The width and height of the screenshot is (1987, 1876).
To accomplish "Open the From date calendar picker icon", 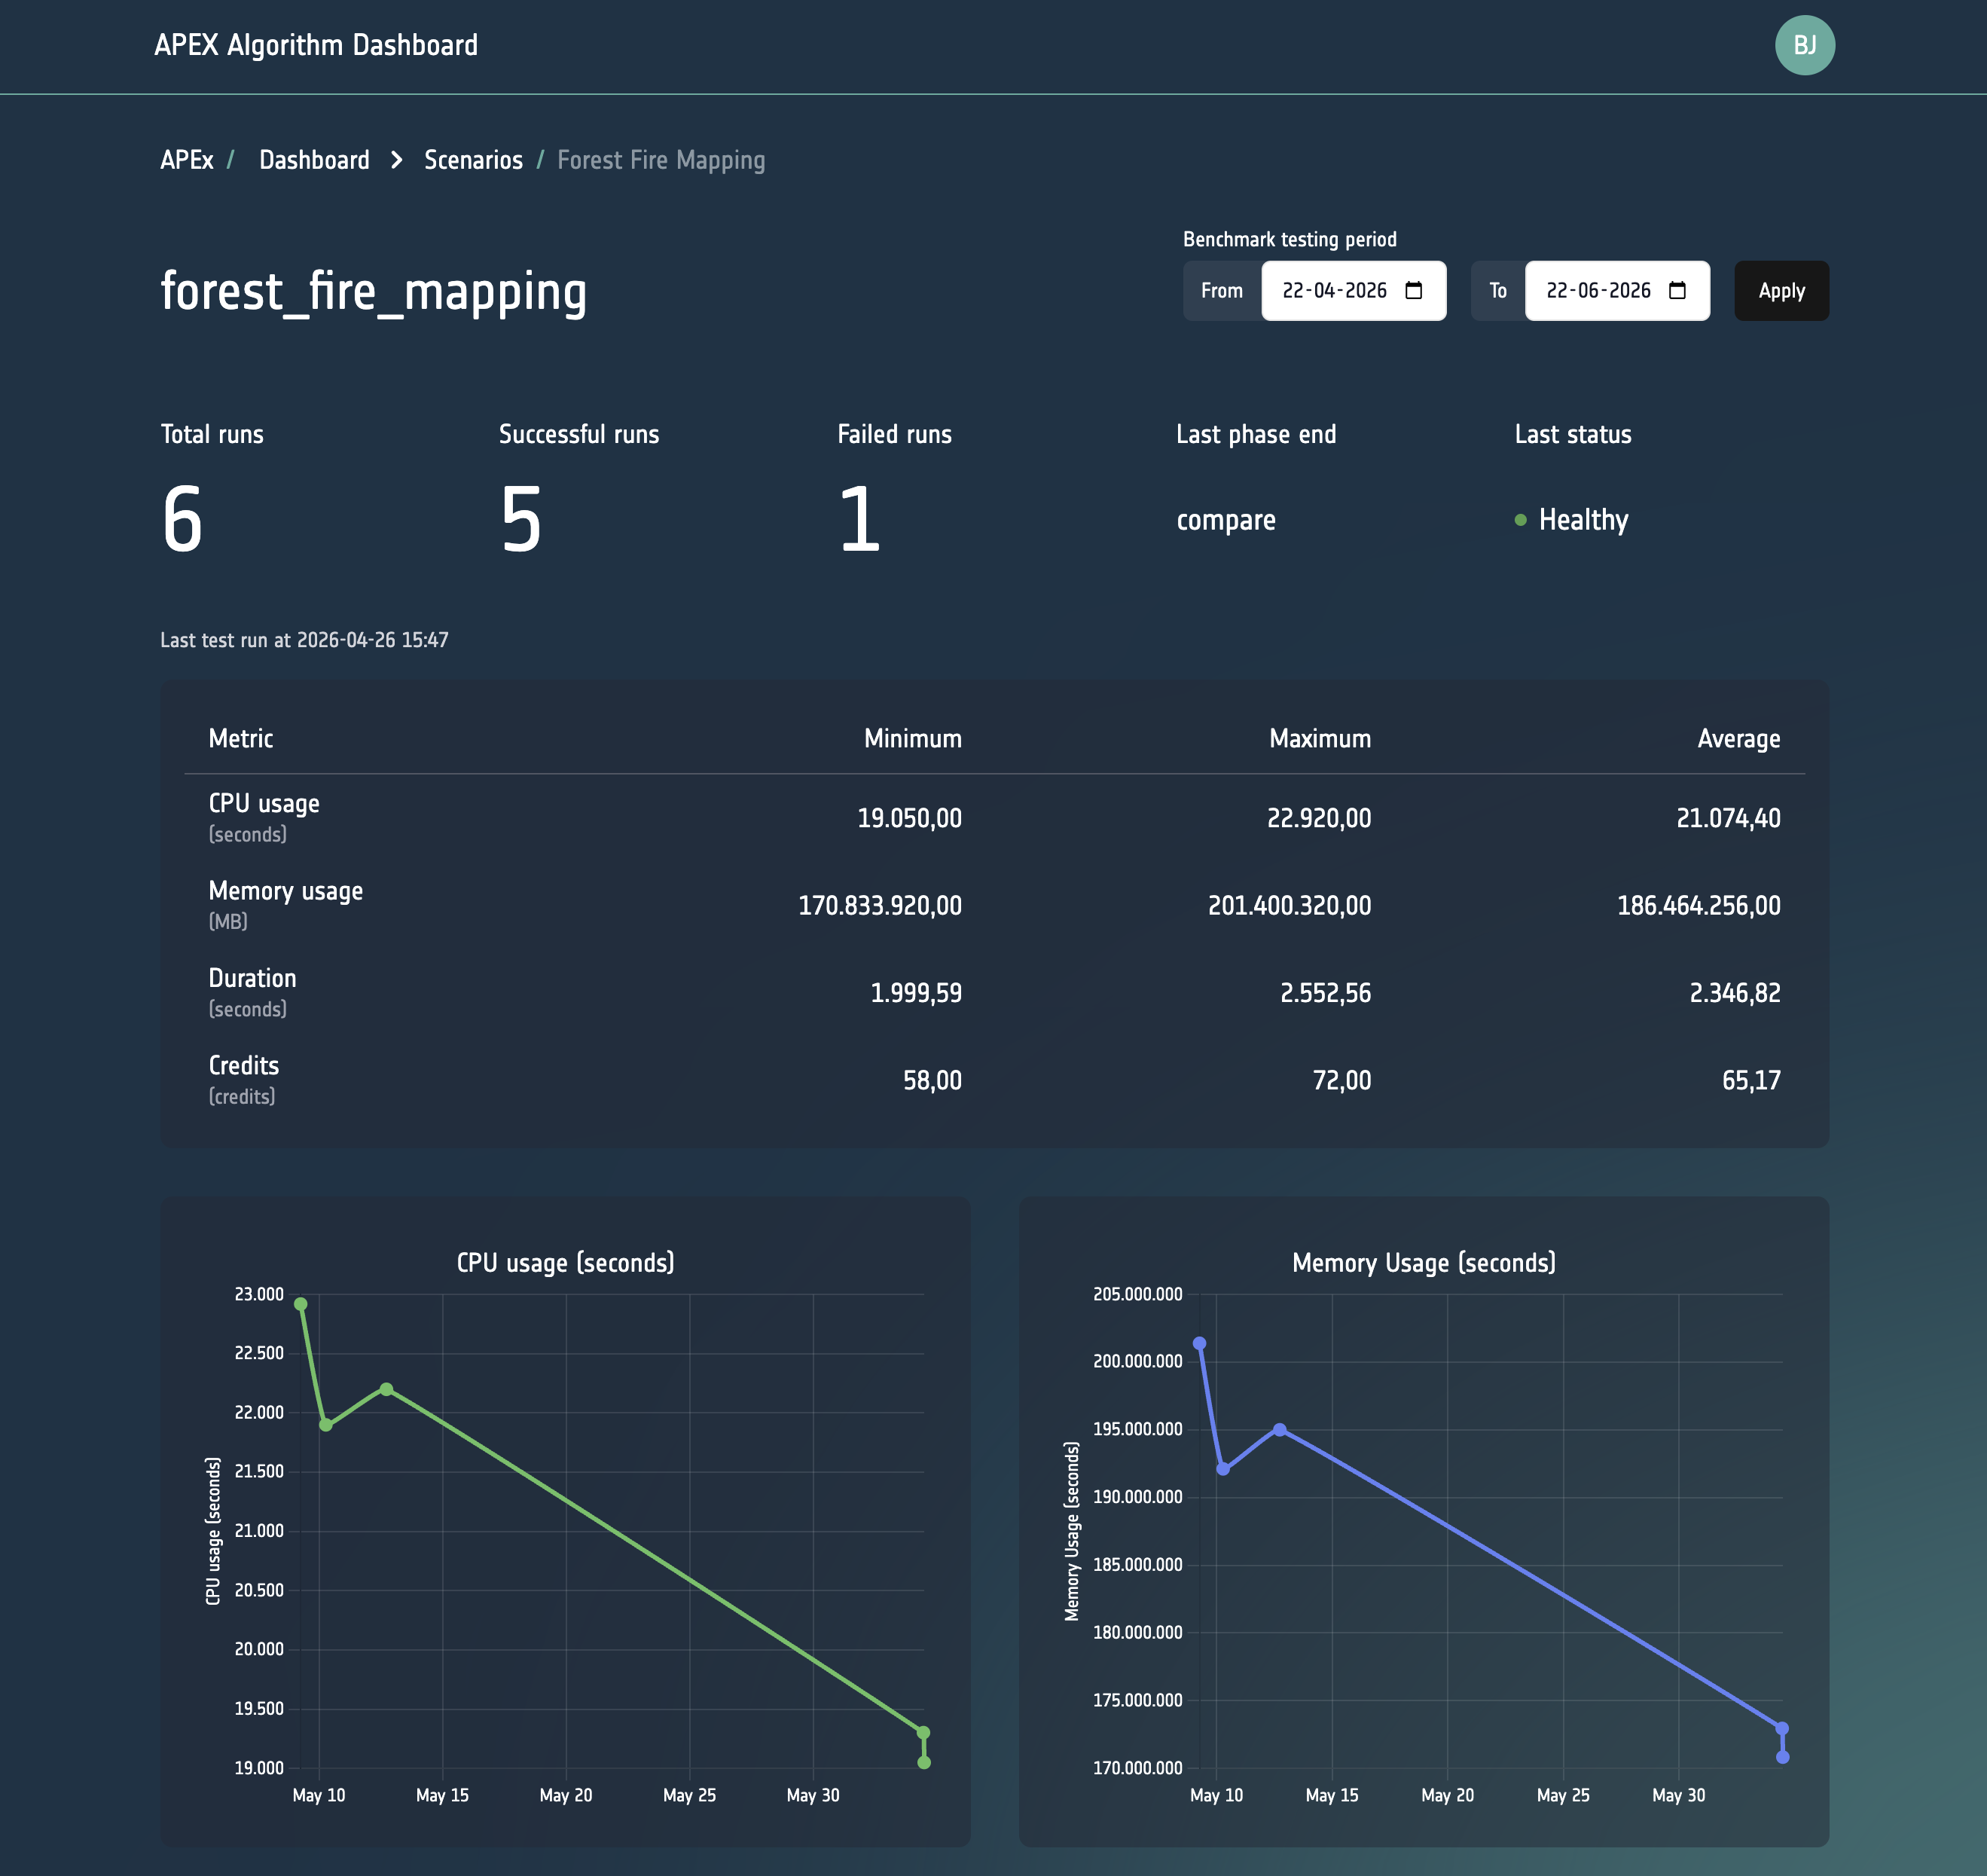I will click(x=1413, y=291).
